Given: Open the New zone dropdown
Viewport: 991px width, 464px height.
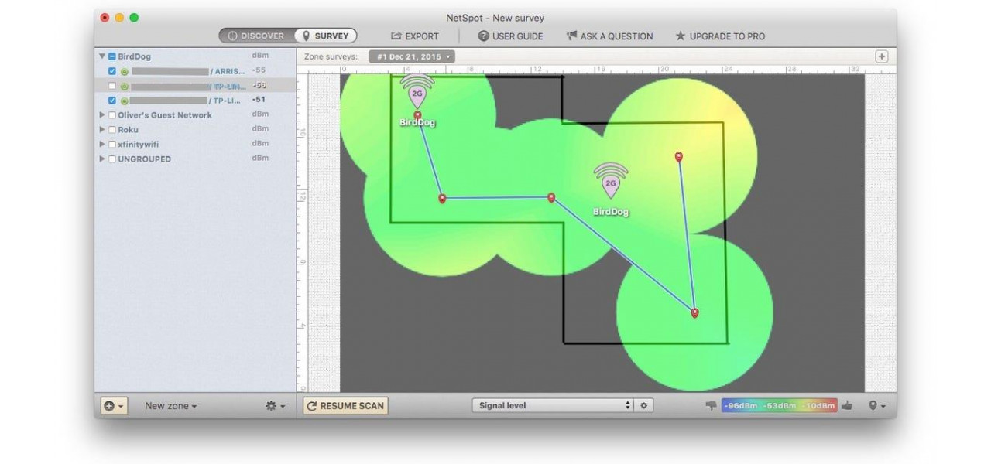Looking at the screenshot, I should click(x=171, y=406).
